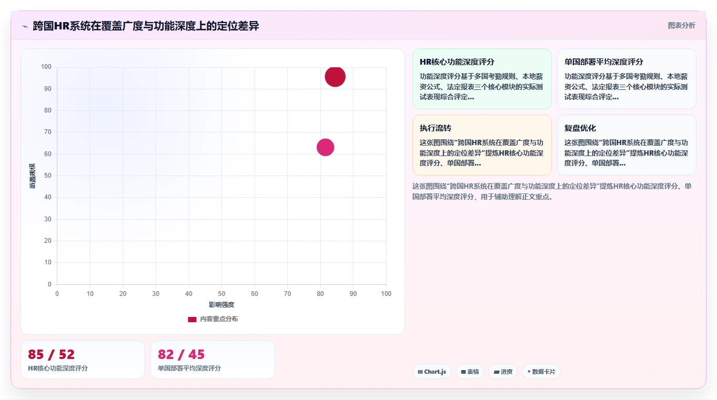The height and width of the screenshot is (400, 717).
Task: Select the 进度 tag chip
Action: coord(503,372)
